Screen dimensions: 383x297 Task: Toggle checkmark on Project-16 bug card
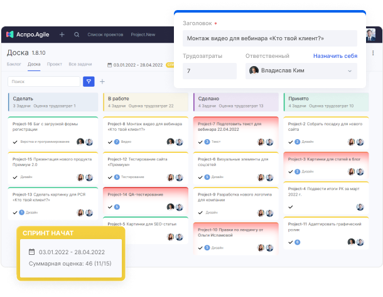coord(15,142)
